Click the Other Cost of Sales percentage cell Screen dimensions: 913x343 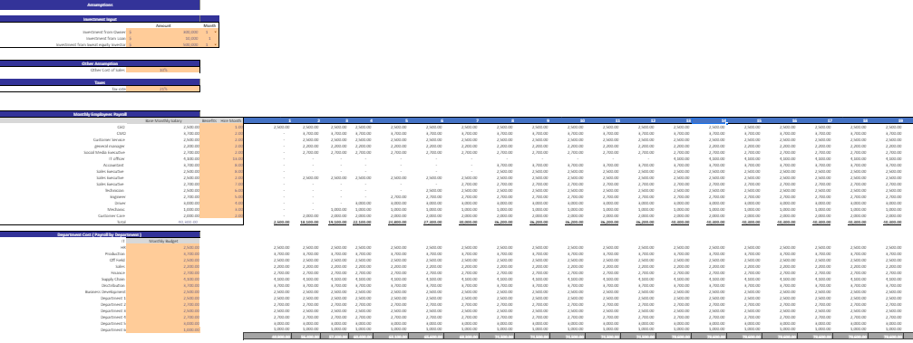point(163,70)
